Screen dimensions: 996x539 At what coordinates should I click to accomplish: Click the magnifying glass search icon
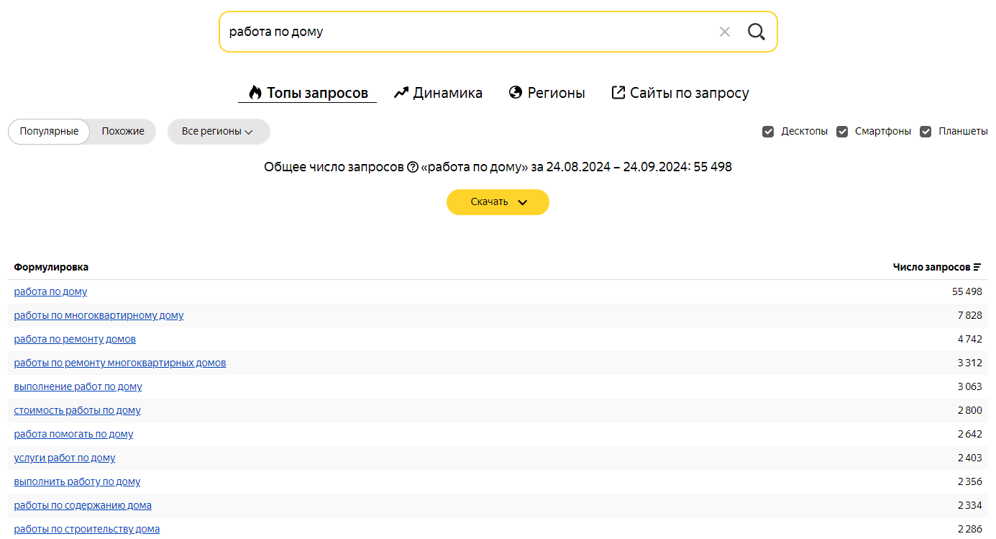[756, 32]
